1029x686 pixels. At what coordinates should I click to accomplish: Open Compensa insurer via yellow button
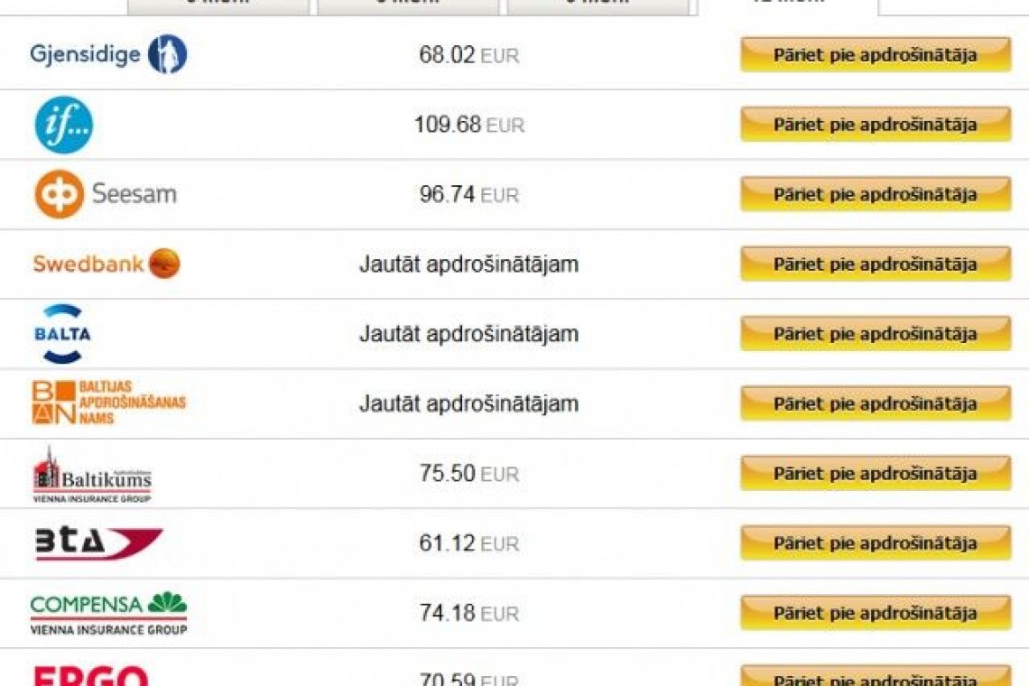coord(876,613)
